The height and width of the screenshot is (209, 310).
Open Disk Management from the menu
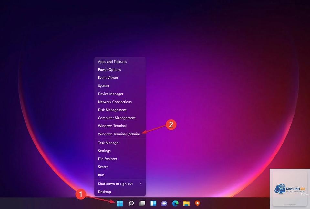coord(120,110)
